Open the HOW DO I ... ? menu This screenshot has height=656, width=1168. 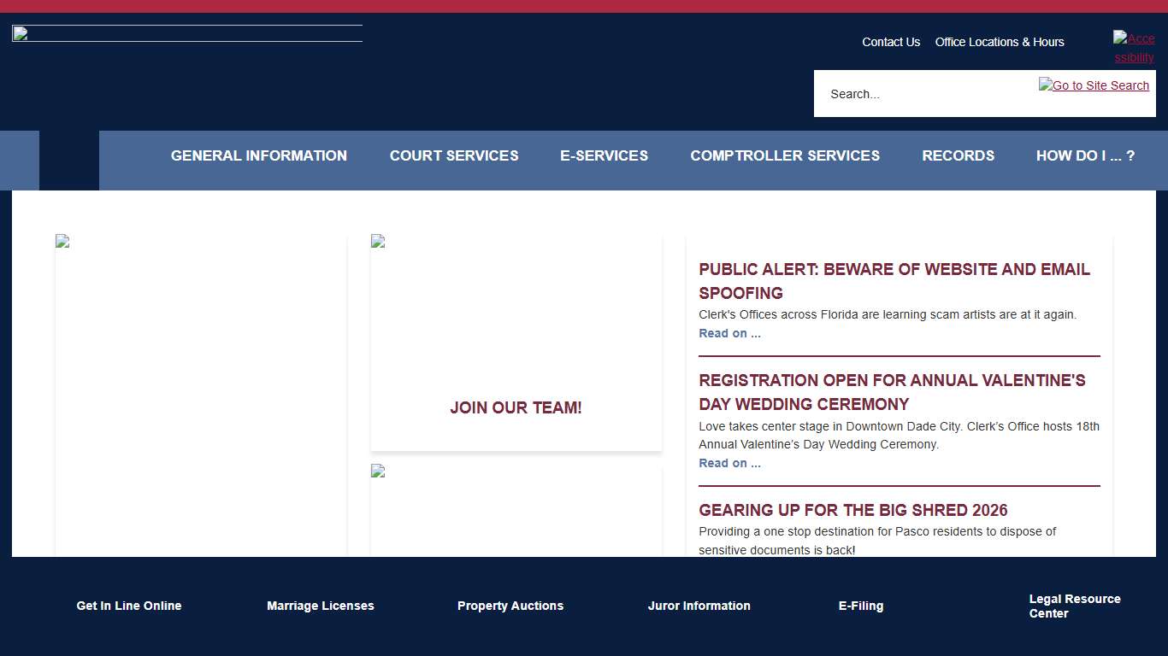pos(1085,155)
